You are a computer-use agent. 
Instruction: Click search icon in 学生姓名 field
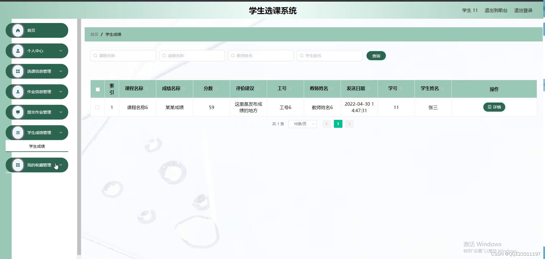[x=302, y=56]
